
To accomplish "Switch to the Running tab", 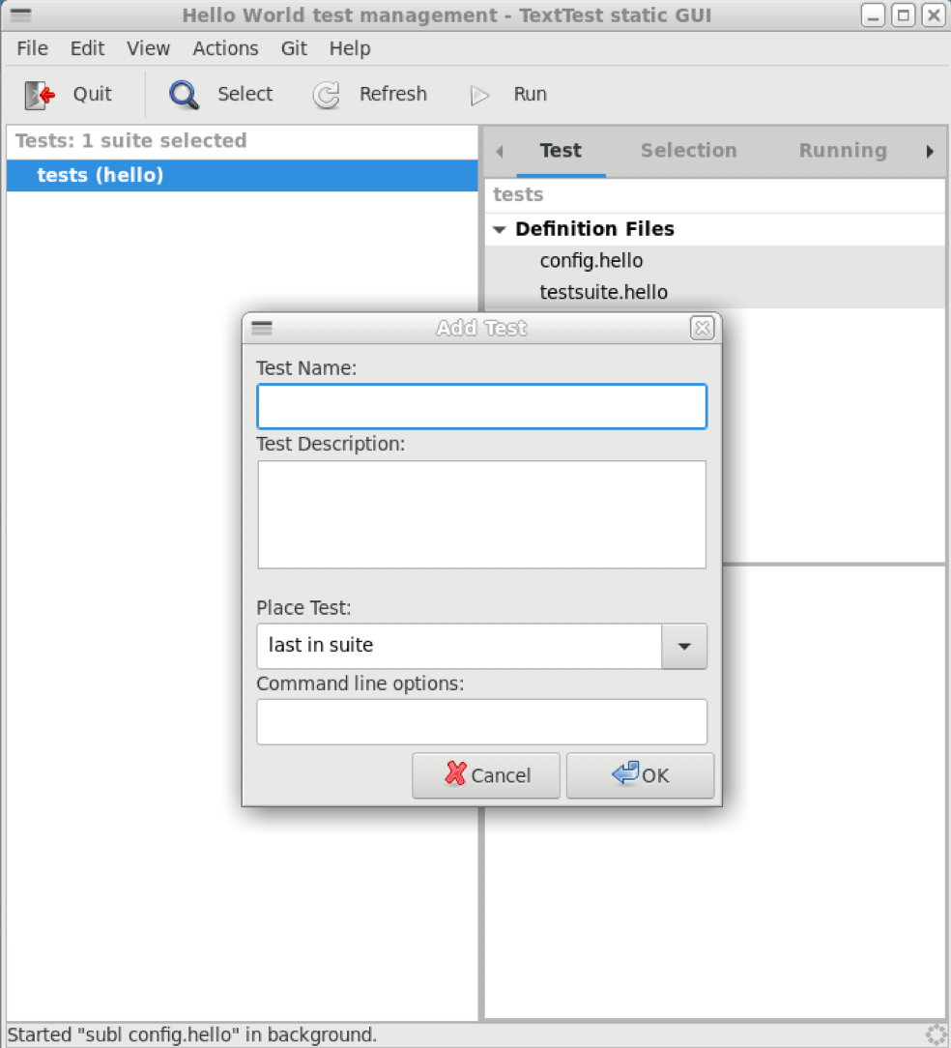I will click(x=843, y=151).
